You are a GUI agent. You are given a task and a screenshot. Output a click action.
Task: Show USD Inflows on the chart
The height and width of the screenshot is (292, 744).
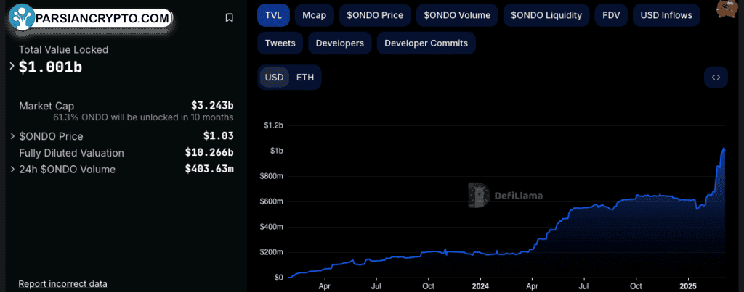click(x=666, y=15)
